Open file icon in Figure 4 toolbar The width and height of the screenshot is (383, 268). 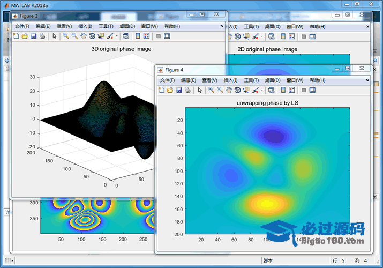(170, 90)
